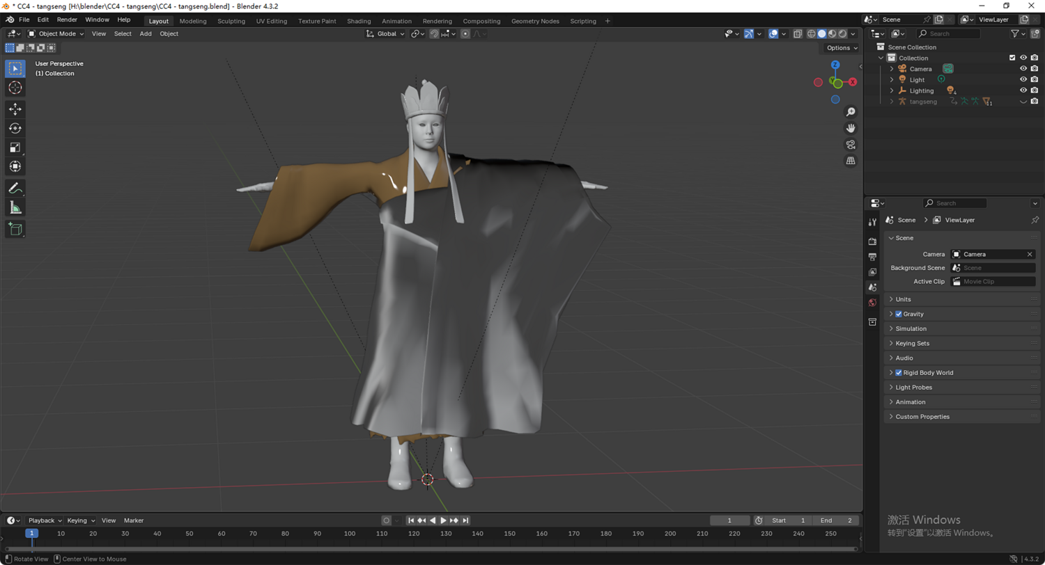Screen dimensions: 1045x565
Task: Switch perspective/orthographic using the grid icon
Action: 851,161
